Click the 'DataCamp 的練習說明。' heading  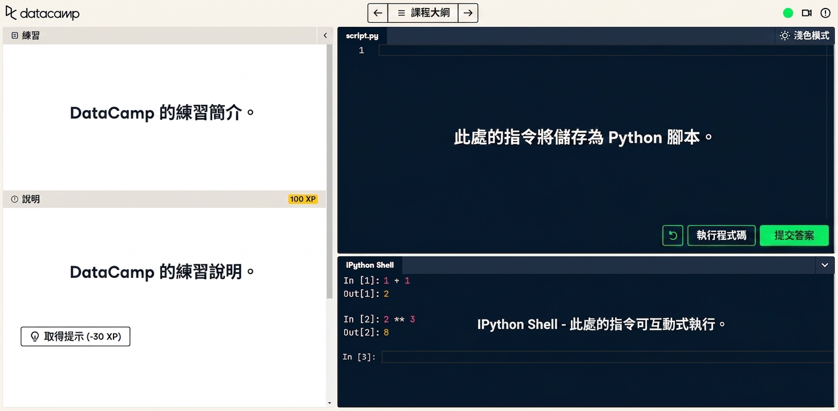point(163,272)
